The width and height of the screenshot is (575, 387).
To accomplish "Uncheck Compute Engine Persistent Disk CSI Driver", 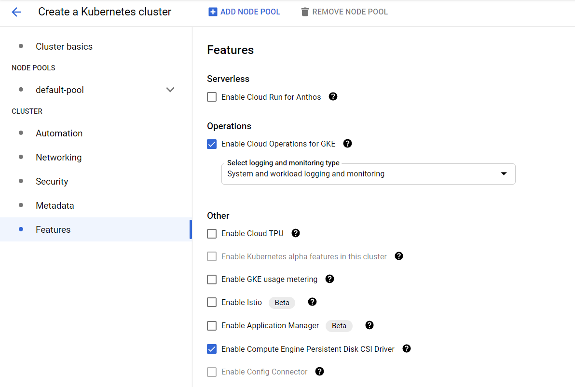I will click(x=212, y=349).
